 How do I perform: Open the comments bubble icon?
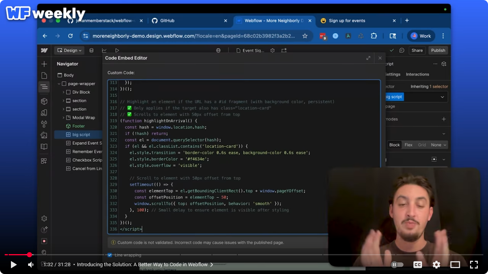[x=402, y=50]
